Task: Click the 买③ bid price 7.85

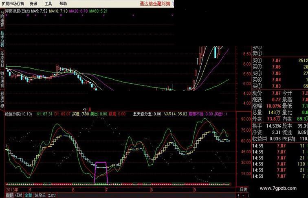Action: 276,73
